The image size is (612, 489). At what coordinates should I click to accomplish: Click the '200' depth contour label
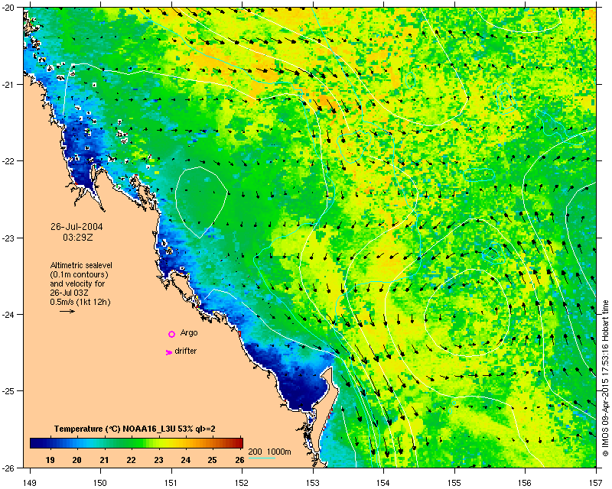click(255, 452)
